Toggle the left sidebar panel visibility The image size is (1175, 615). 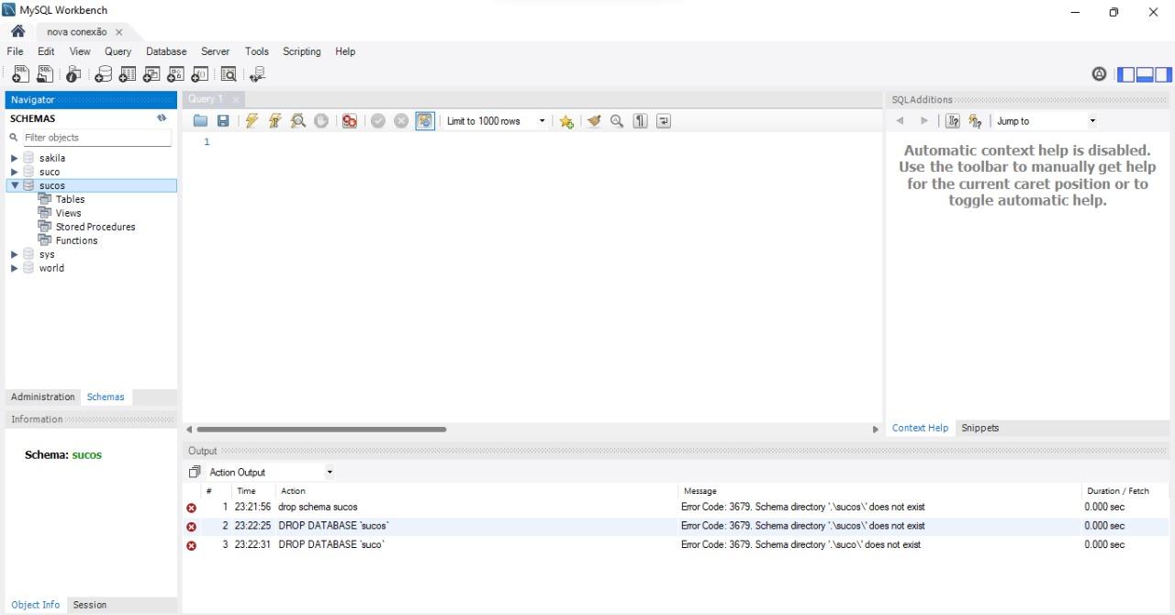[1125, 74]
